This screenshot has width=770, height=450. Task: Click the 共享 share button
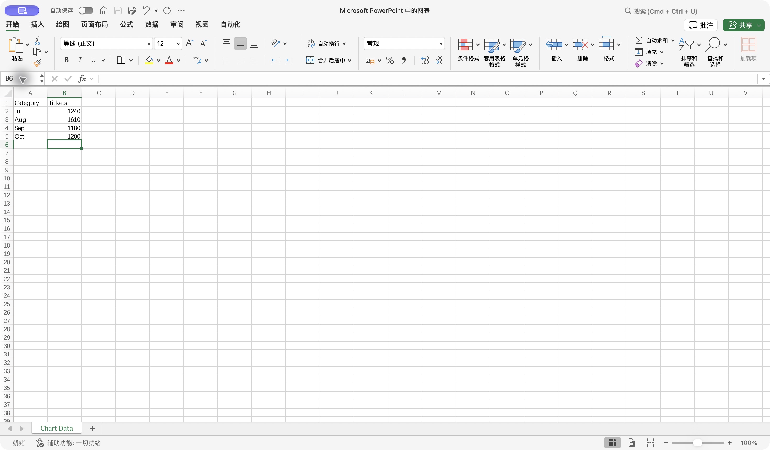point(743,25)
